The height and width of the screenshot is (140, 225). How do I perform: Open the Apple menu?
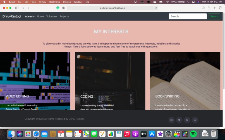tap(4, 2)
